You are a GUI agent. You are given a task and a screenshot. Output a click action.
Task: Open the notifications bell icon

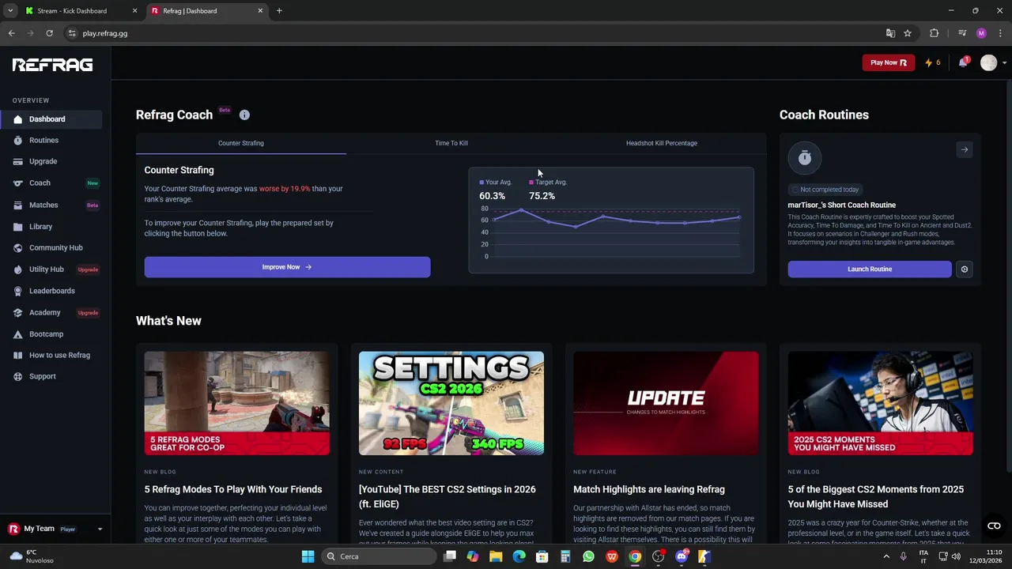coord(963,62)
